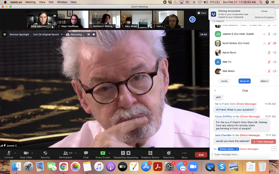Mute Jeanne G's microphone in participant list
The width and height of the screenshot is (279, 174).
coord(269,34)
